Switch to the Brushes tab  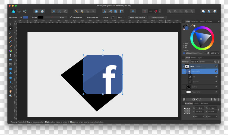(x=209, y=21)
